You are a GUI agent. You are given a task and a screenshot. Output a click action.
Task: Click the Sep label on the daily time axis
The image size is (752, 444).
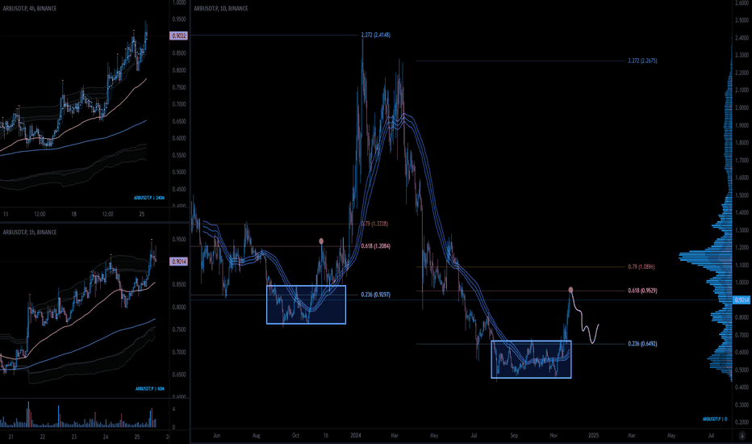[514, 435]
